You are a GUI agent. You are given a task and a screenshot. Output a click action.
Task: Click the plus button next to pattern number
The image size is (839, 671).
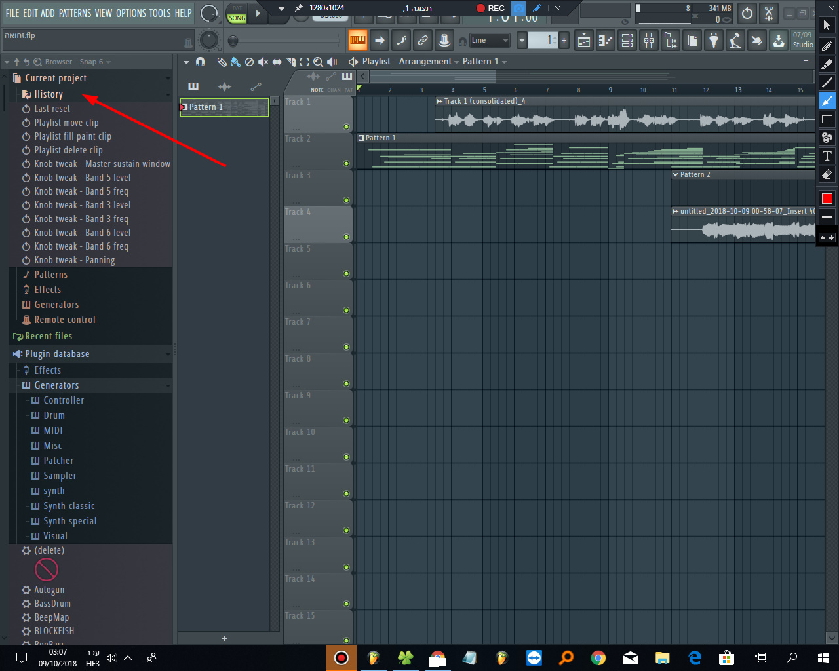[x=564, y=41]
